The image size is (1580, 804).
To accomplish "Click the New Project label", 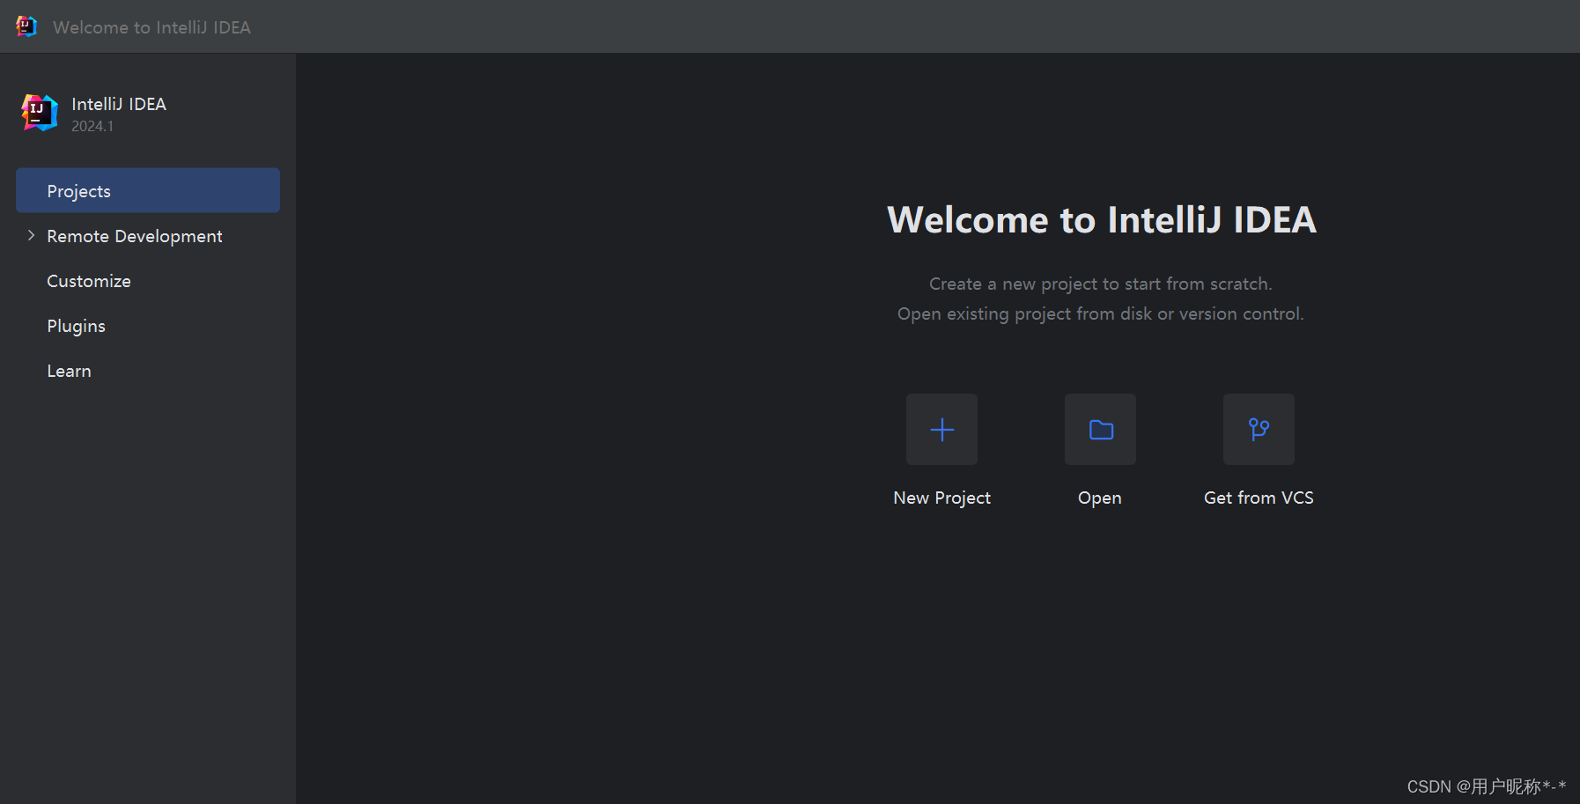I will click(941, 498).
